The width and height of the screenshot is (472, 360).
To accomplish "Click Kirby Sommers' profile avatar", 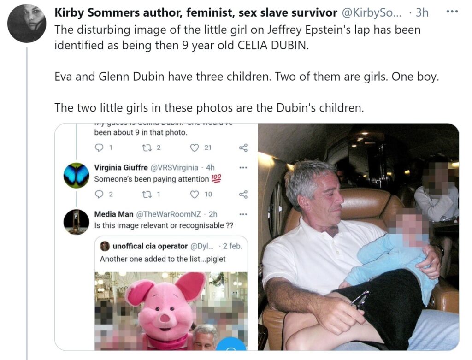I will [x=26, y=23].
